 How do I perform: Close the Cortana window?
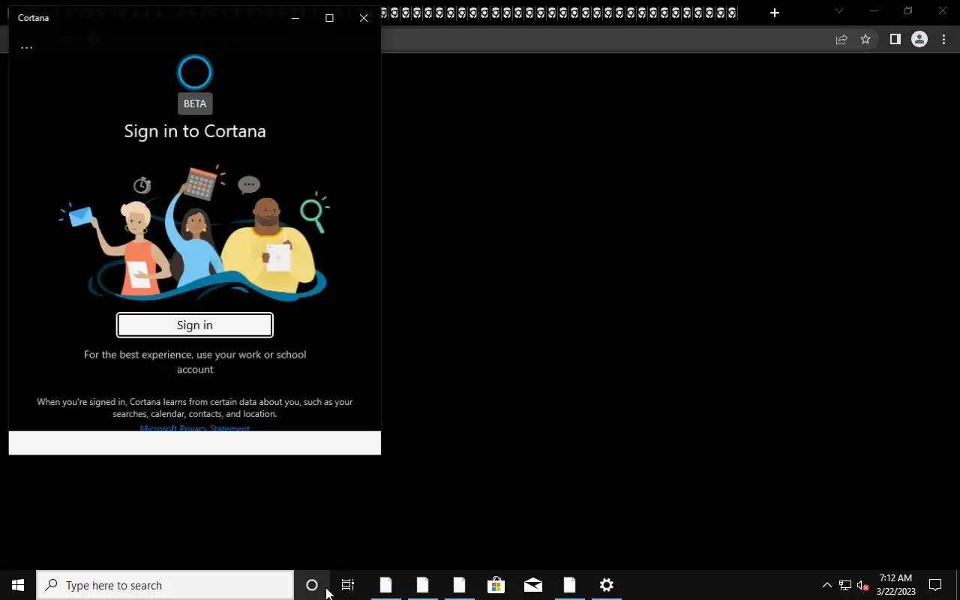(x=364, y=18)
